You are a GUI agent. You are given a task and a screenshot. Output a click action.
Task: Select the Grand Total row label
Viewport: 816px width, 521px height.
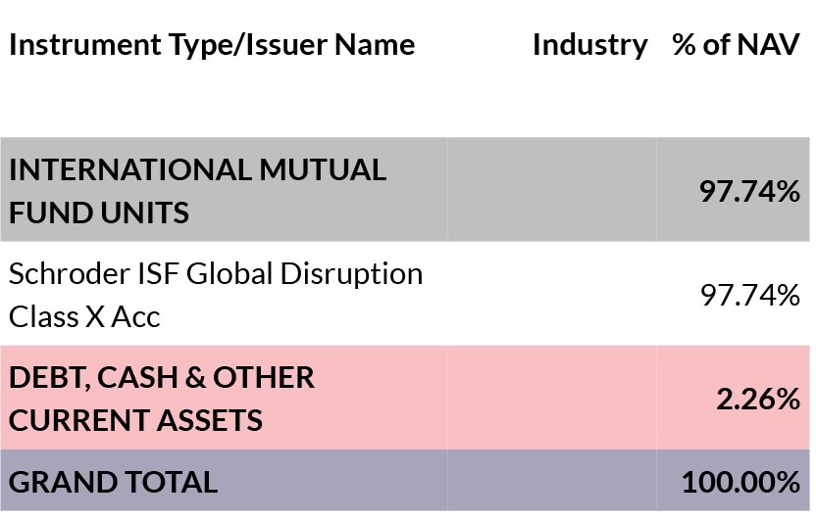[114, 482]
